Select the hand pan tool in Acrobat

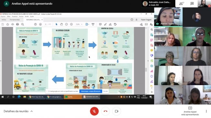(x=62, y=25)
